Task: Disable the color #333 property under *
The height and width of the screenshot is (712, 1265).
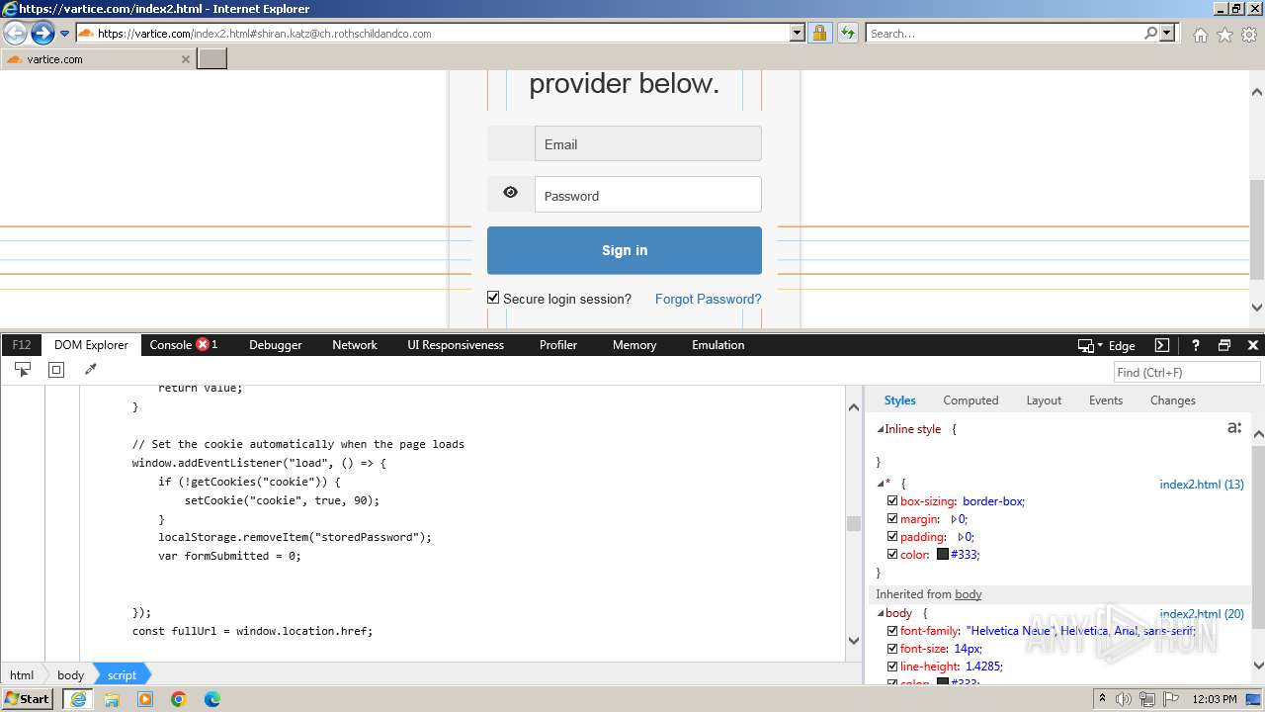Action: tap(892, 555)
